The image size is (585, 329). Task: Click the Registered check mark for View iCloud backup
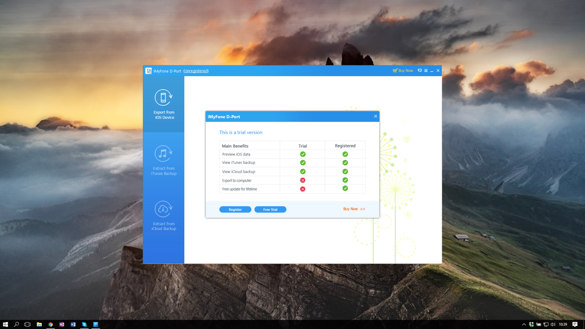point(345,172)
